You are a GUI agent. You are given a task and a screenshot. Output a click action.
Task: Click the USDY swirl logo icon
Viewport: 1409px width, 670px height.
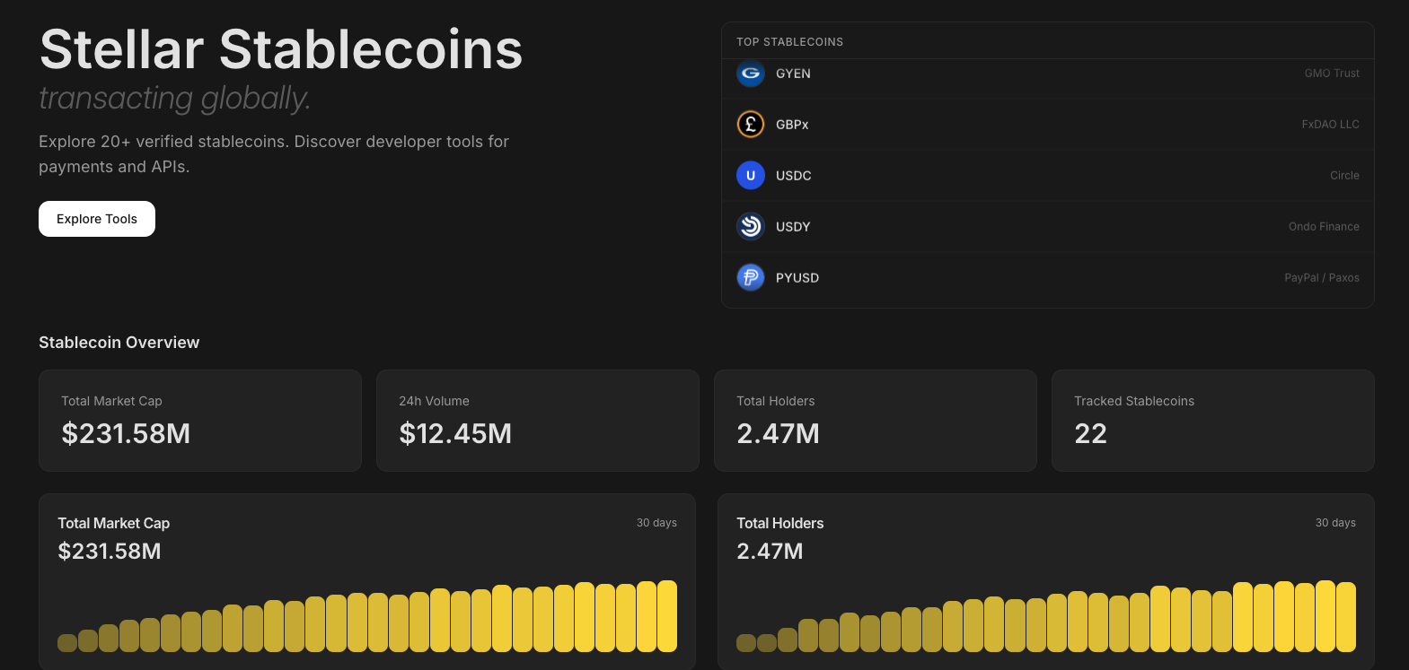tap(751, 227)
